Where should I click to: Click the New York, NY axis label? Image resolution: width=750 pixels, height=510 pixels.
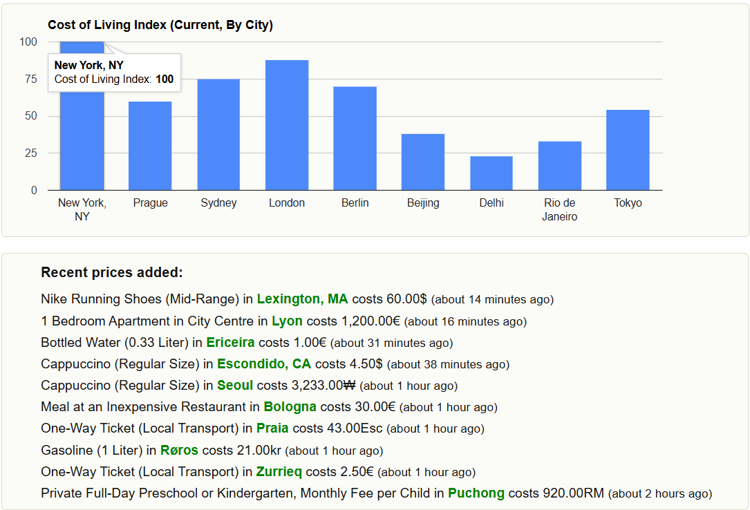pyautogui.click(x=82, y=209)
